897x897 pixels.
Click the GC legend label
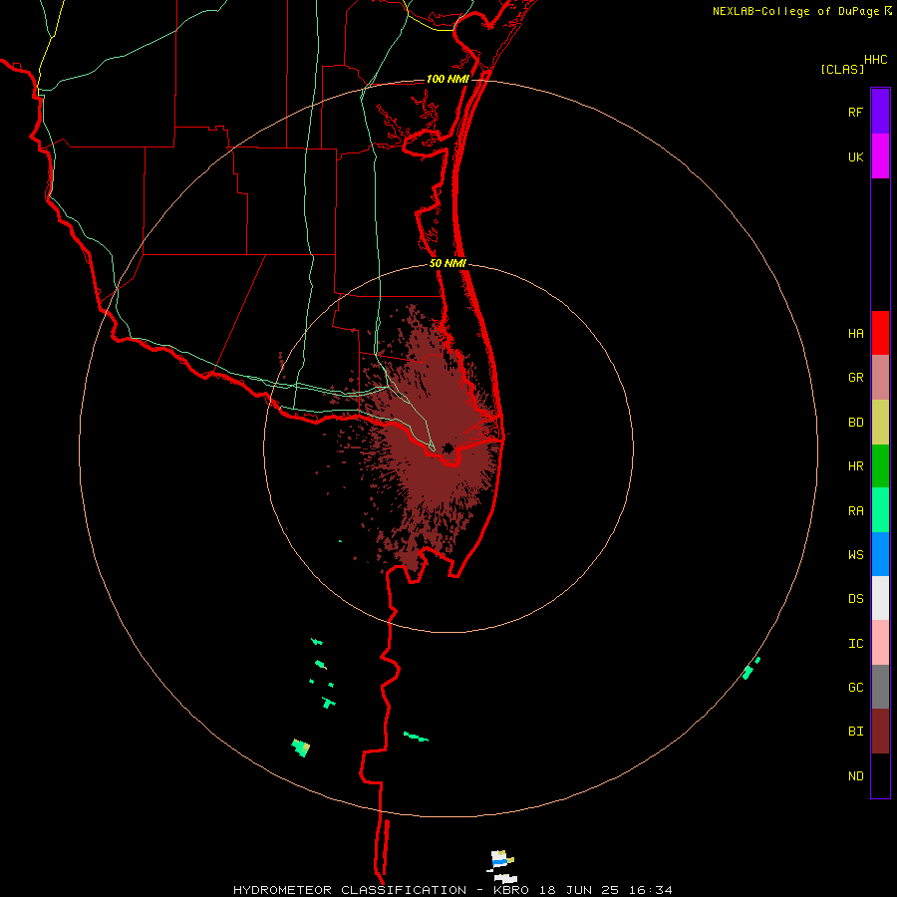pos(855,688)
